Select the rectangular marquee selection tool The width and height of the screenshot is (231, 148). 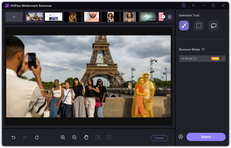point(199,26)
